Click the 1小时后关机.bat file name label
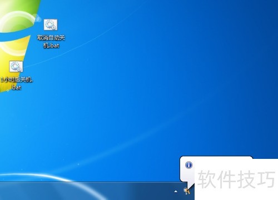Image resolution: width=278 pixels, height=200 pixels. (x=17, y=83)
